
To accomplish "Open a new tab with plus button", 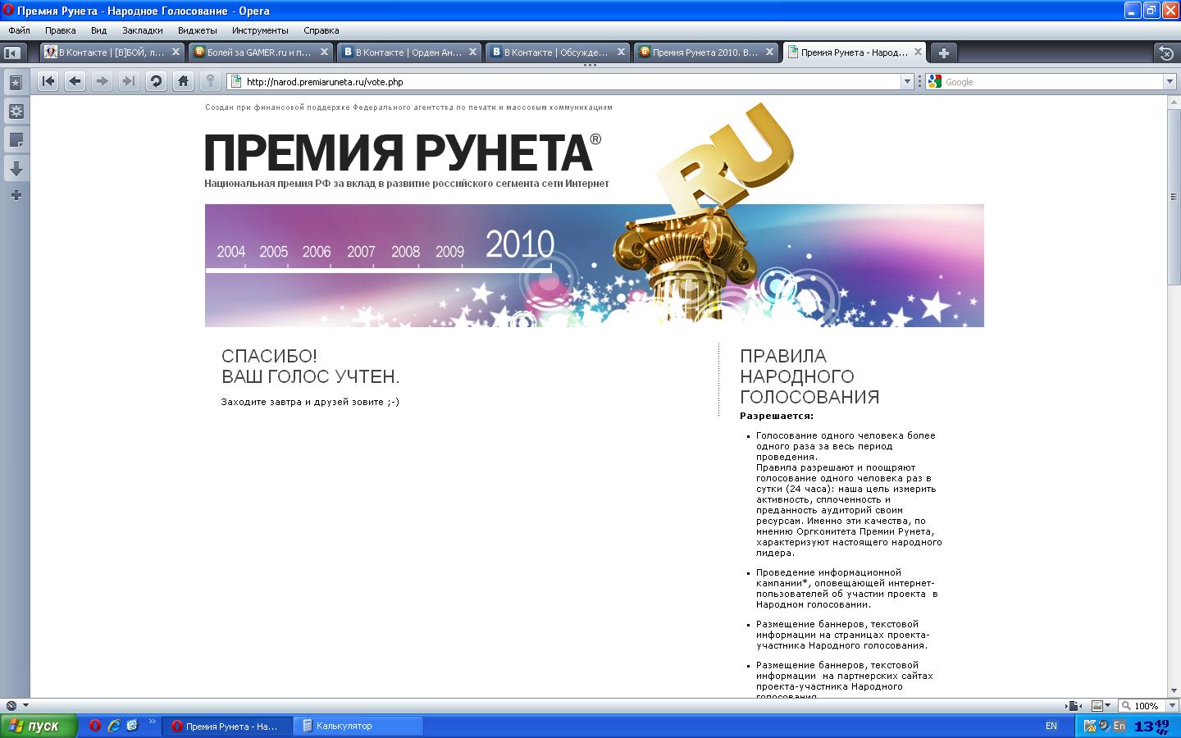I will [x=944, y=52].
